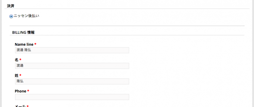This screenshot has width=254, height=107.
Task: Click the BILLING 情報 section heading
Action: (x=23, y=32)
